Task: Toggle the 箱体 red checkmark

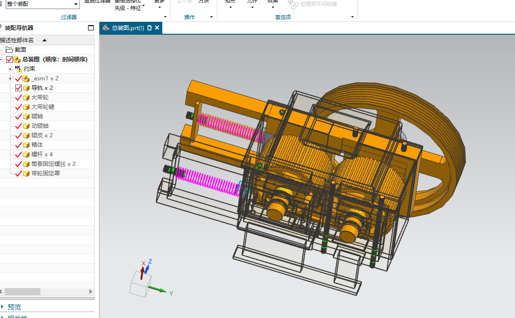Action: [19, 145]
